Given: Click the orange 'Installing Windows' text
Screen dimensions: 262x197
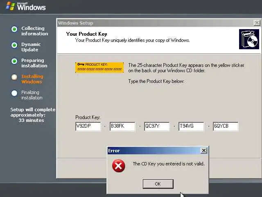Looking at the screenshot, I should (x=32, y=79).
